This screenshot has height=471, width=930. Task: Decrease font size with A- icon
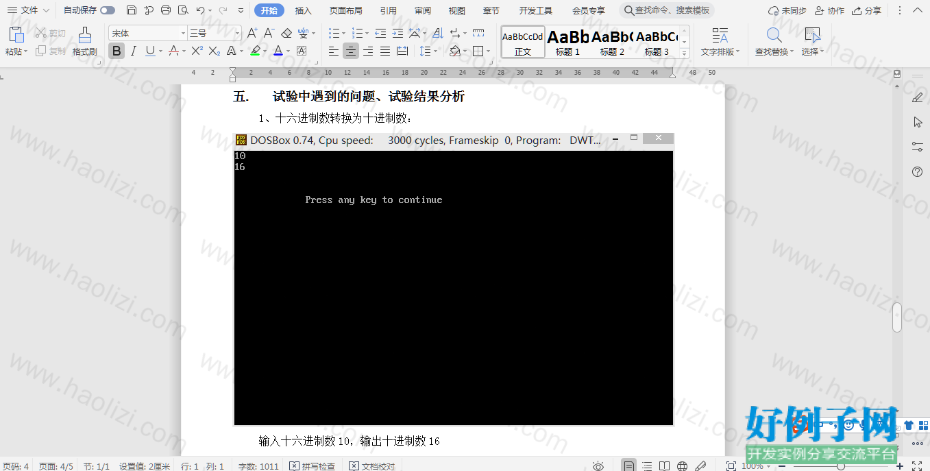[269, 33]
